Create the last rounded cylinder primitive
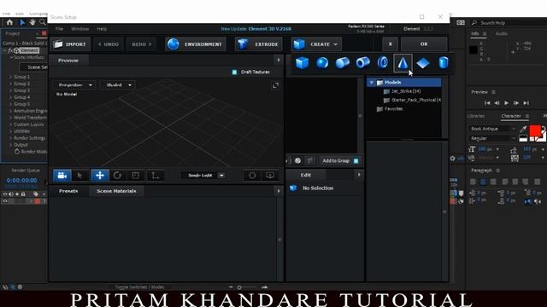 [443, 63]
